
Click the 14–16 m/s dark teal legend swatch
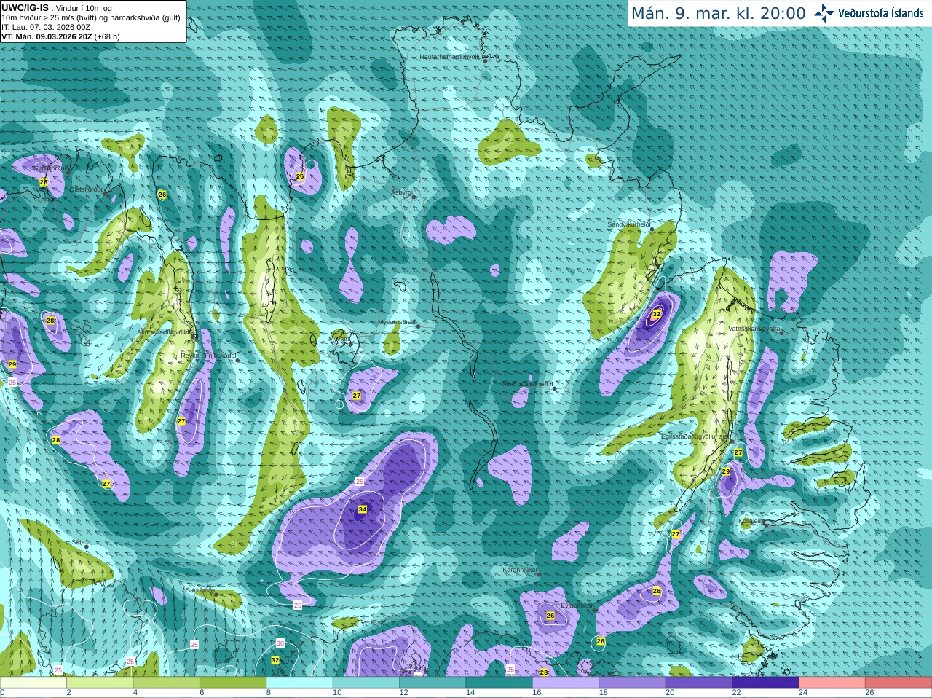point(499,683)
